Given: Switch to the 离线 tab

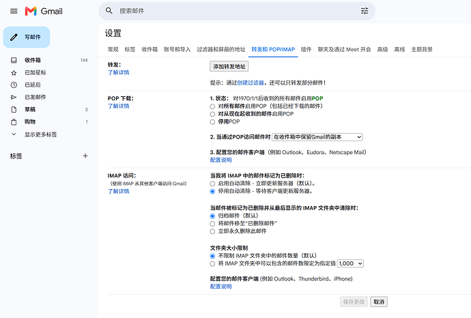Looking at the screenshot, I should tap(399, 49).
